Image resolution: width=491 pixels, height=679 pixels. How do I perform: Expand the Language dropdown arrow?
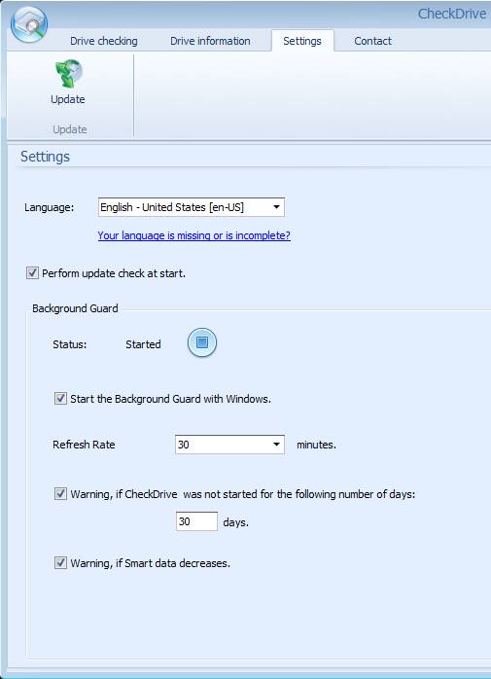tap(276, 207)
